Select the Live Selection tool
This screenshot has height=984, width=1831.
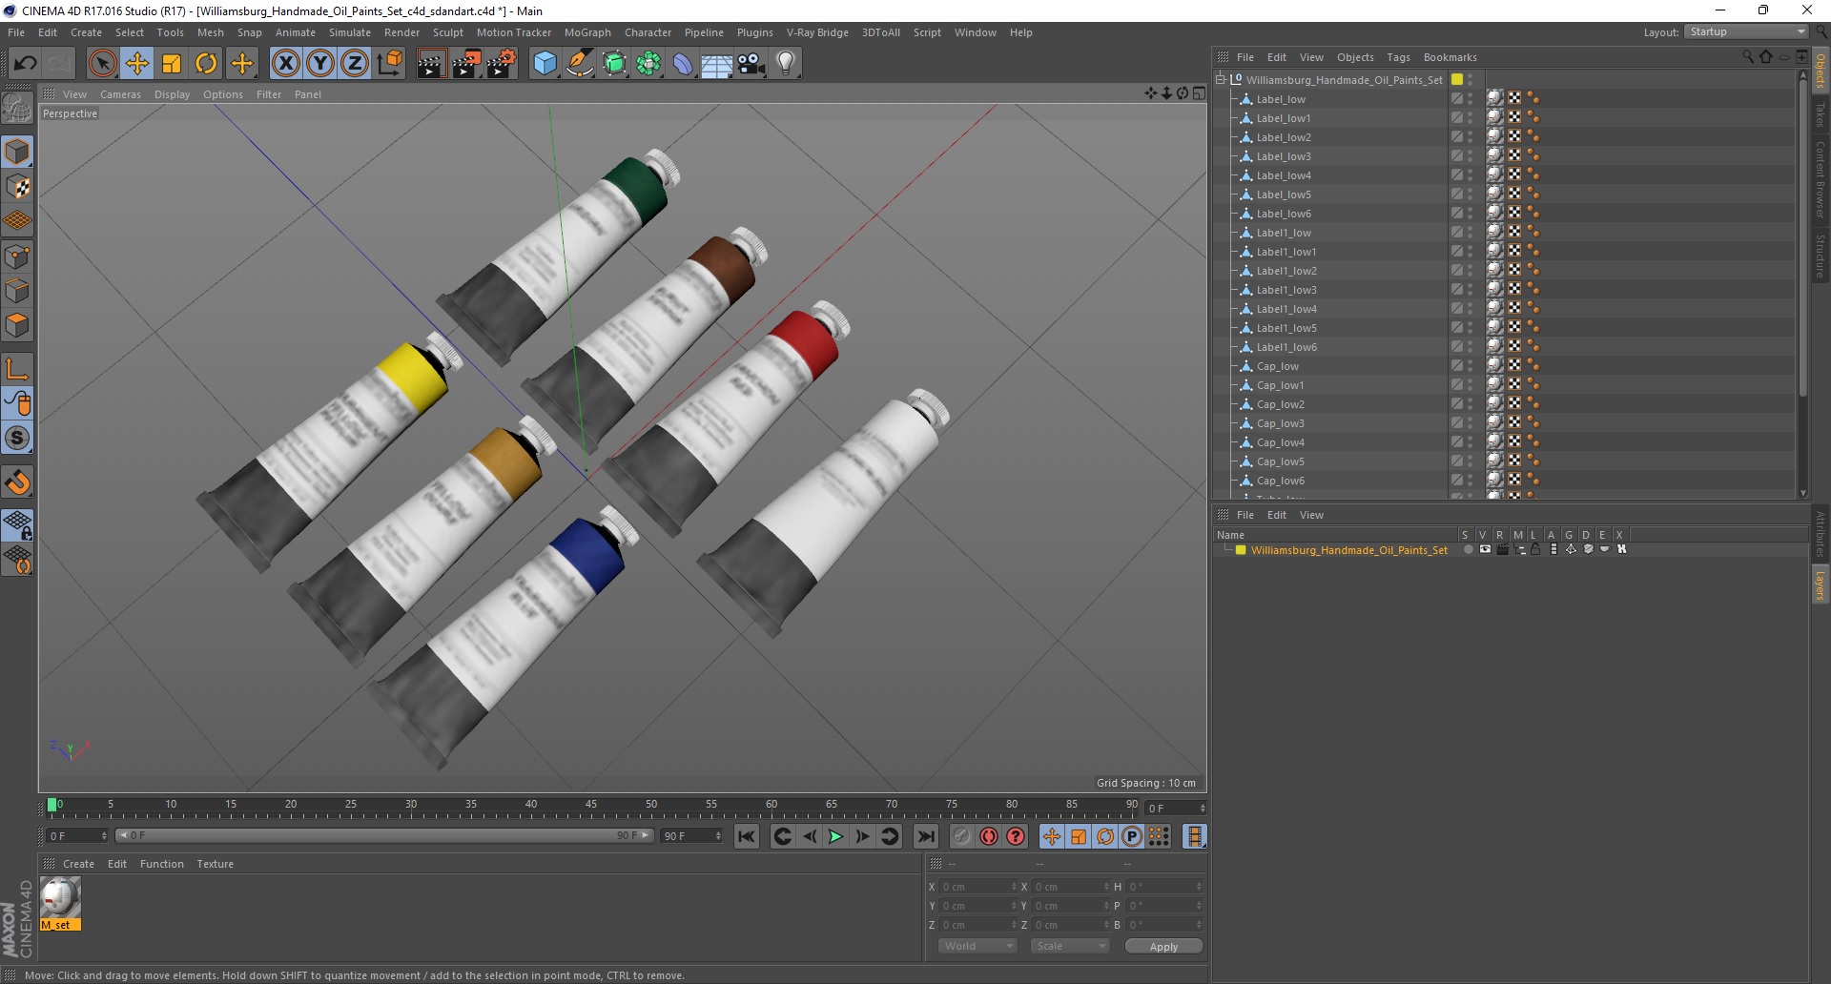pyautogui.click(x=102, y=64)
